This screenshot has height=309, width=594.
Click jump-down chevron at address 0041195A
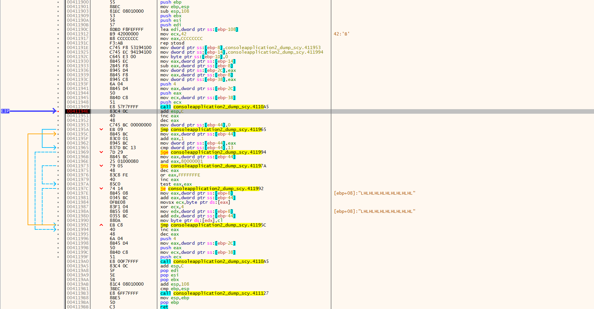(101, 129)
